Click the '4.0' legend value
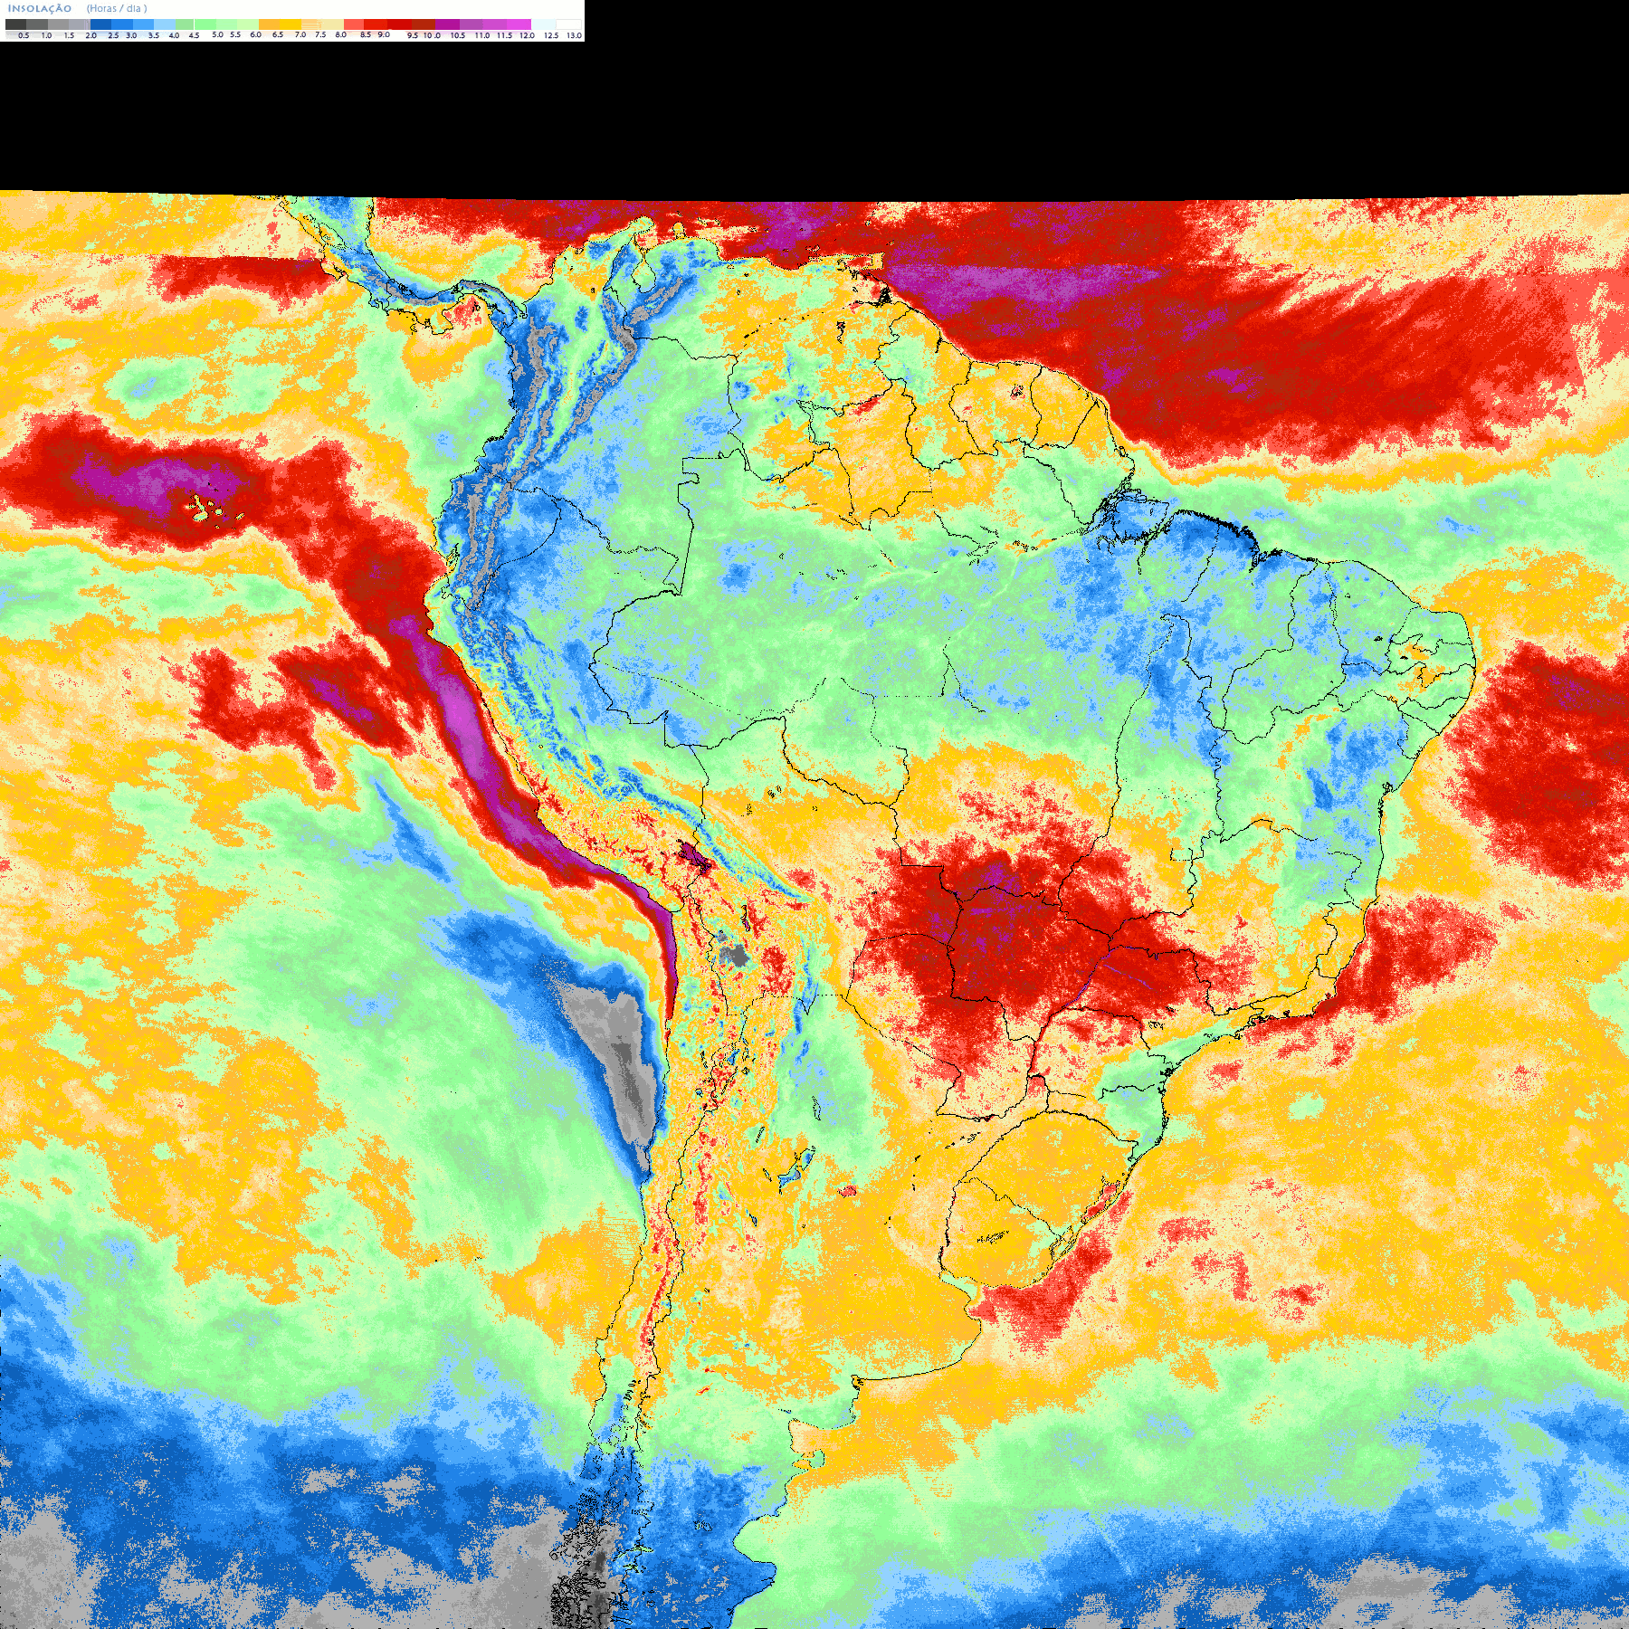This screenshot has height=1629, width=1629. point(175,35)
